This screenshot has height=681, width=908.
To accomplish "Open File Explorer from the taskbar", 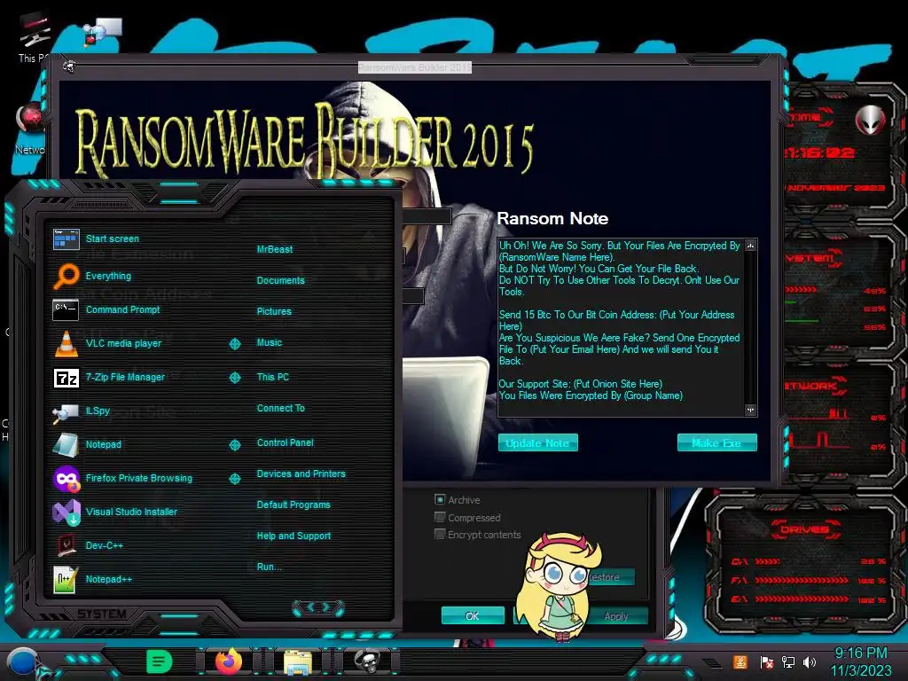I will (x=298, y=661).
